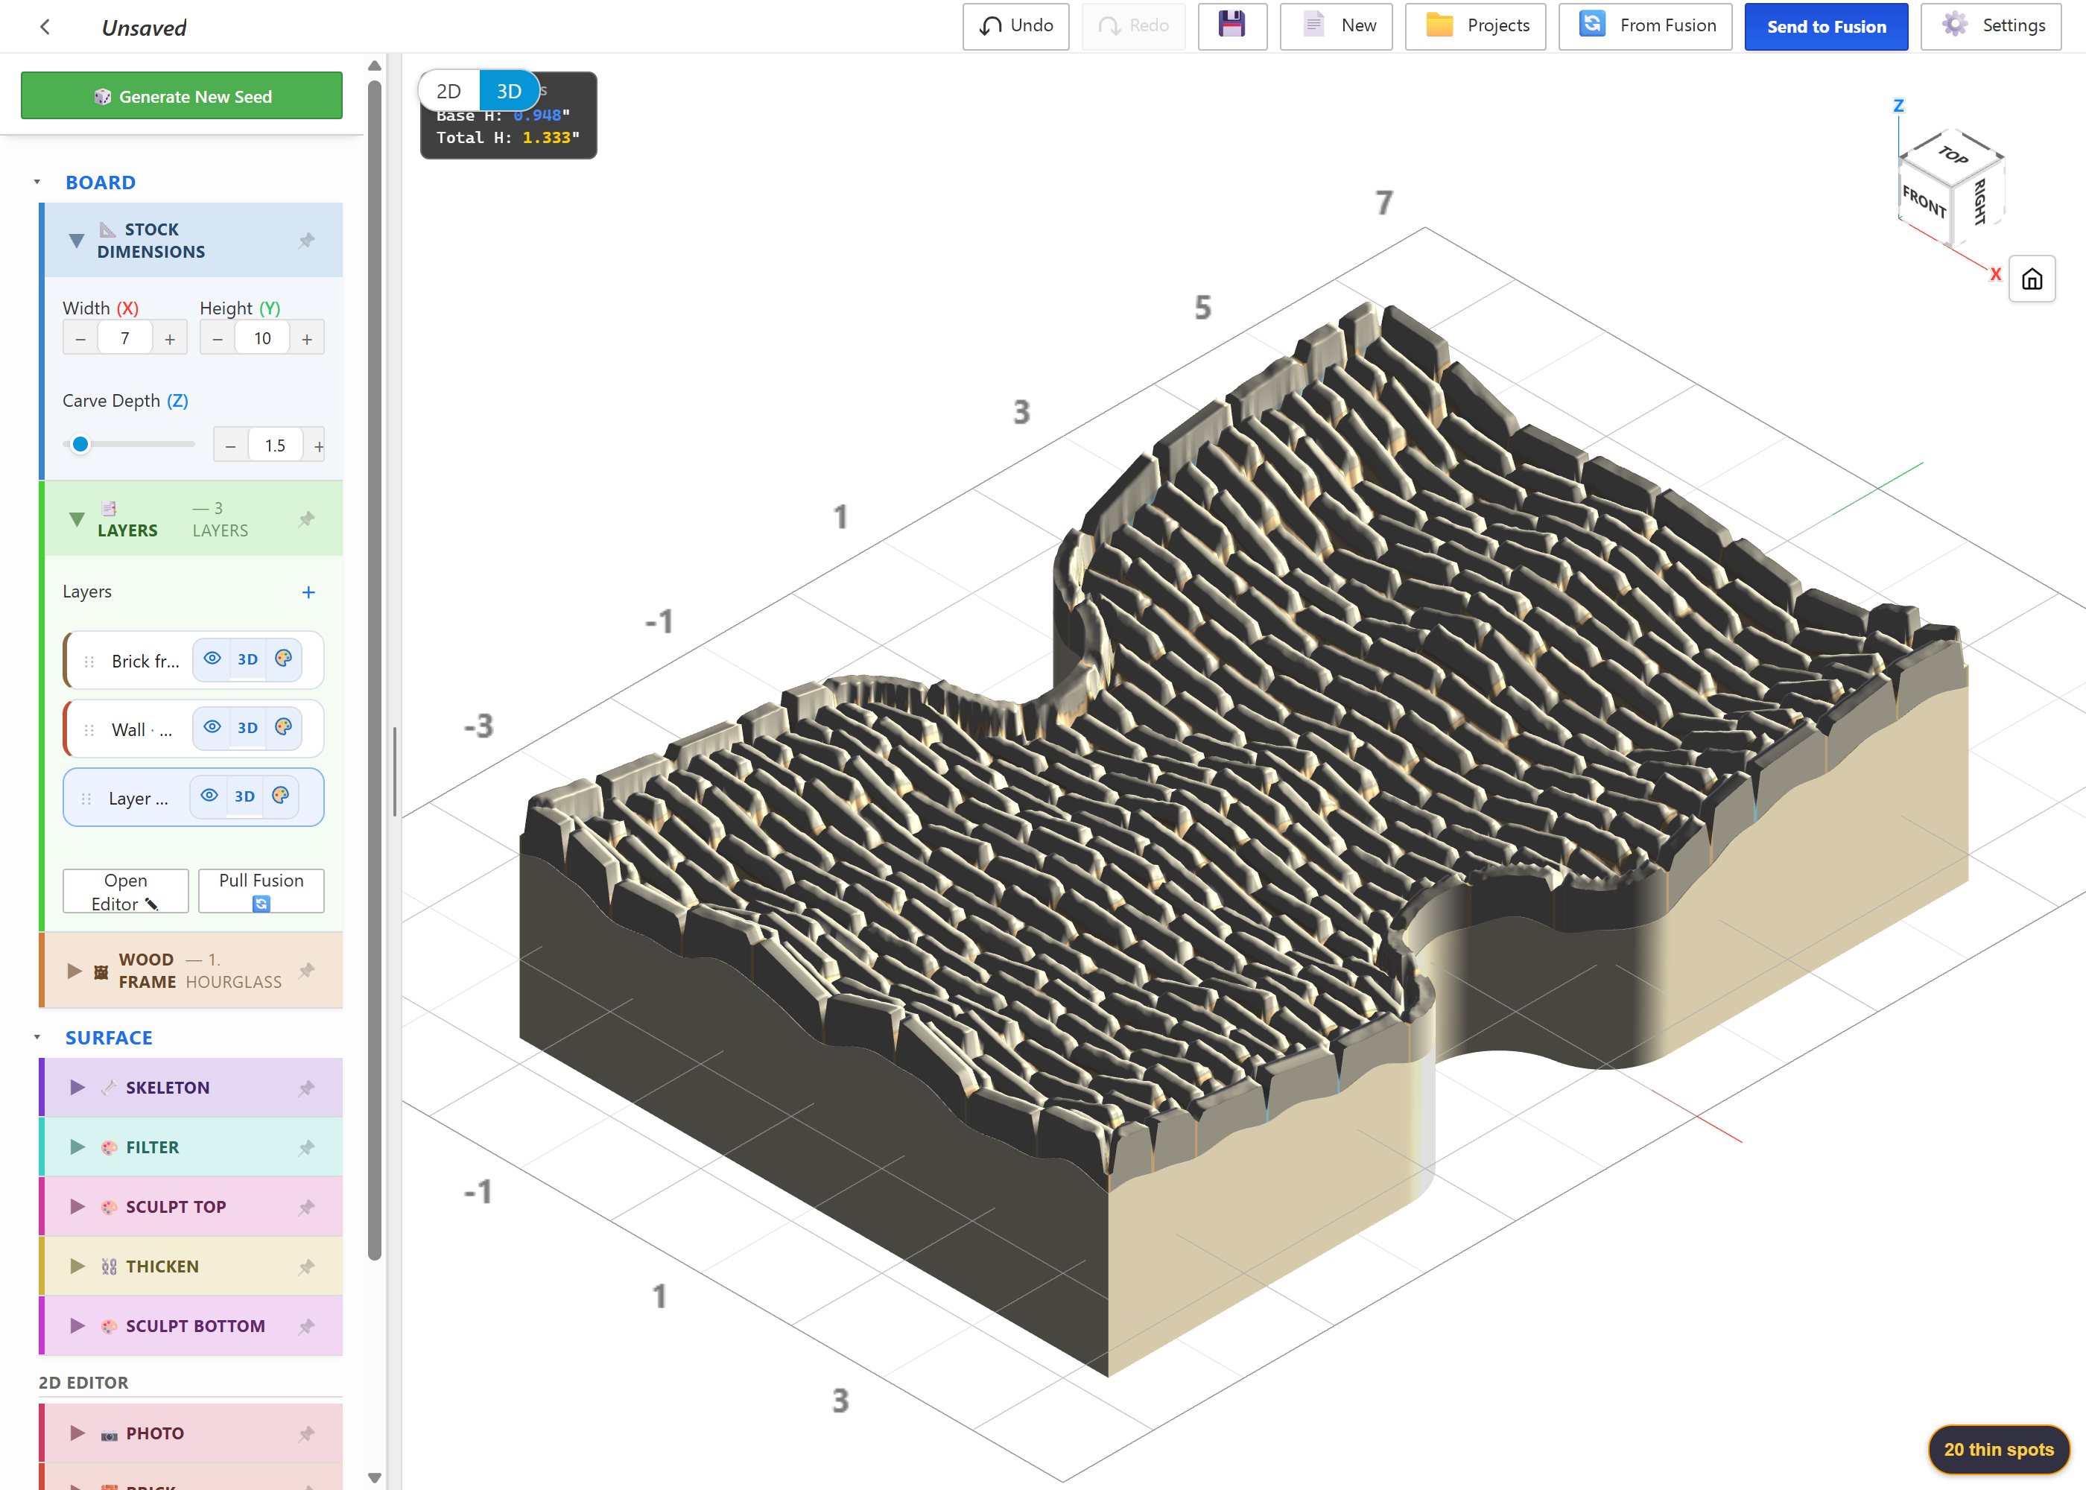Pin the Layers section
The image size is (2086, 1490).
[x=306, y=519]
